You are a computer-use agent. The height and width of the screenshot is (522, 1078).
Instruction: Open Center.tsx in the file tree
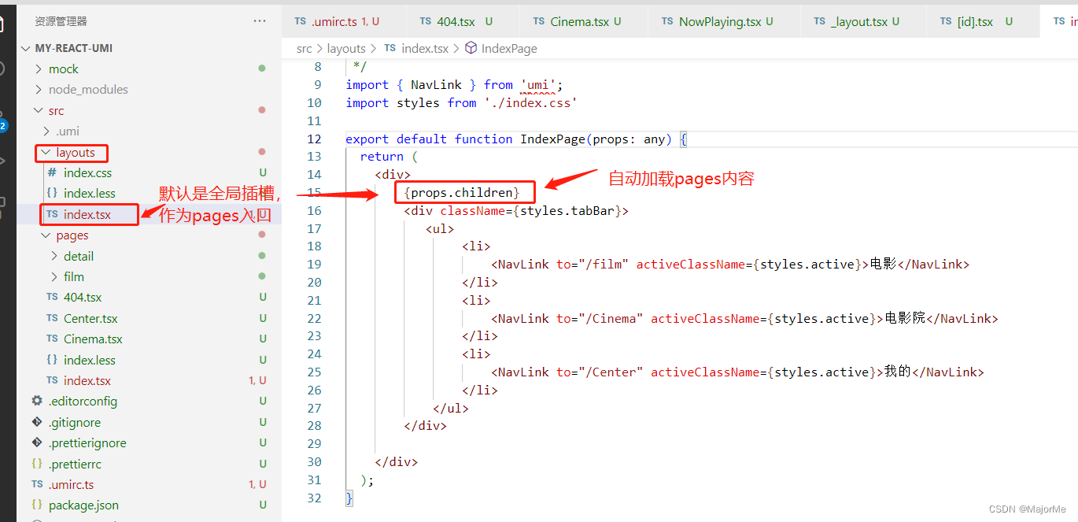90,318
